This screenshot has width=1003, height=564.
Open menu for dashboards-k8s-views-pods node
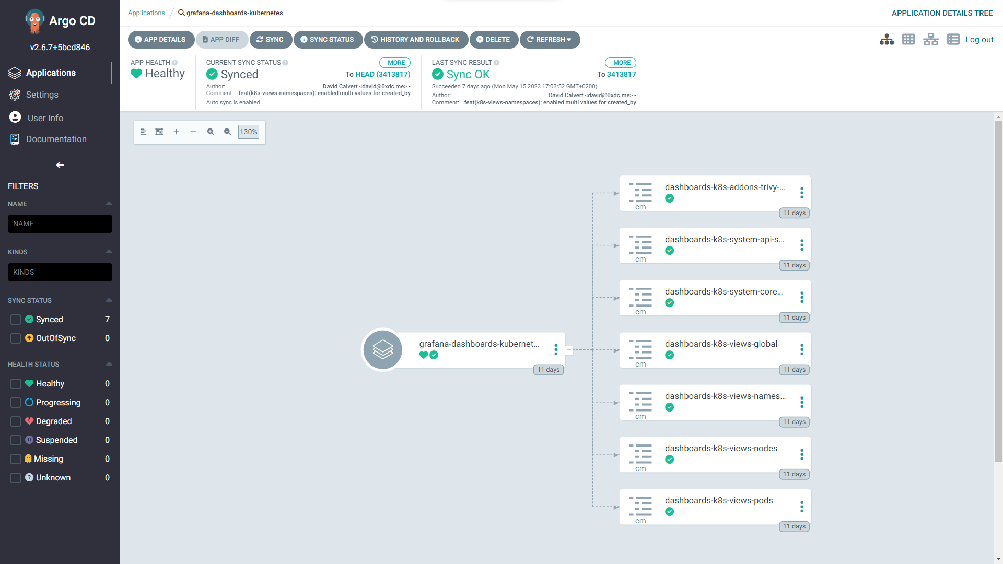tap(802, 507)
